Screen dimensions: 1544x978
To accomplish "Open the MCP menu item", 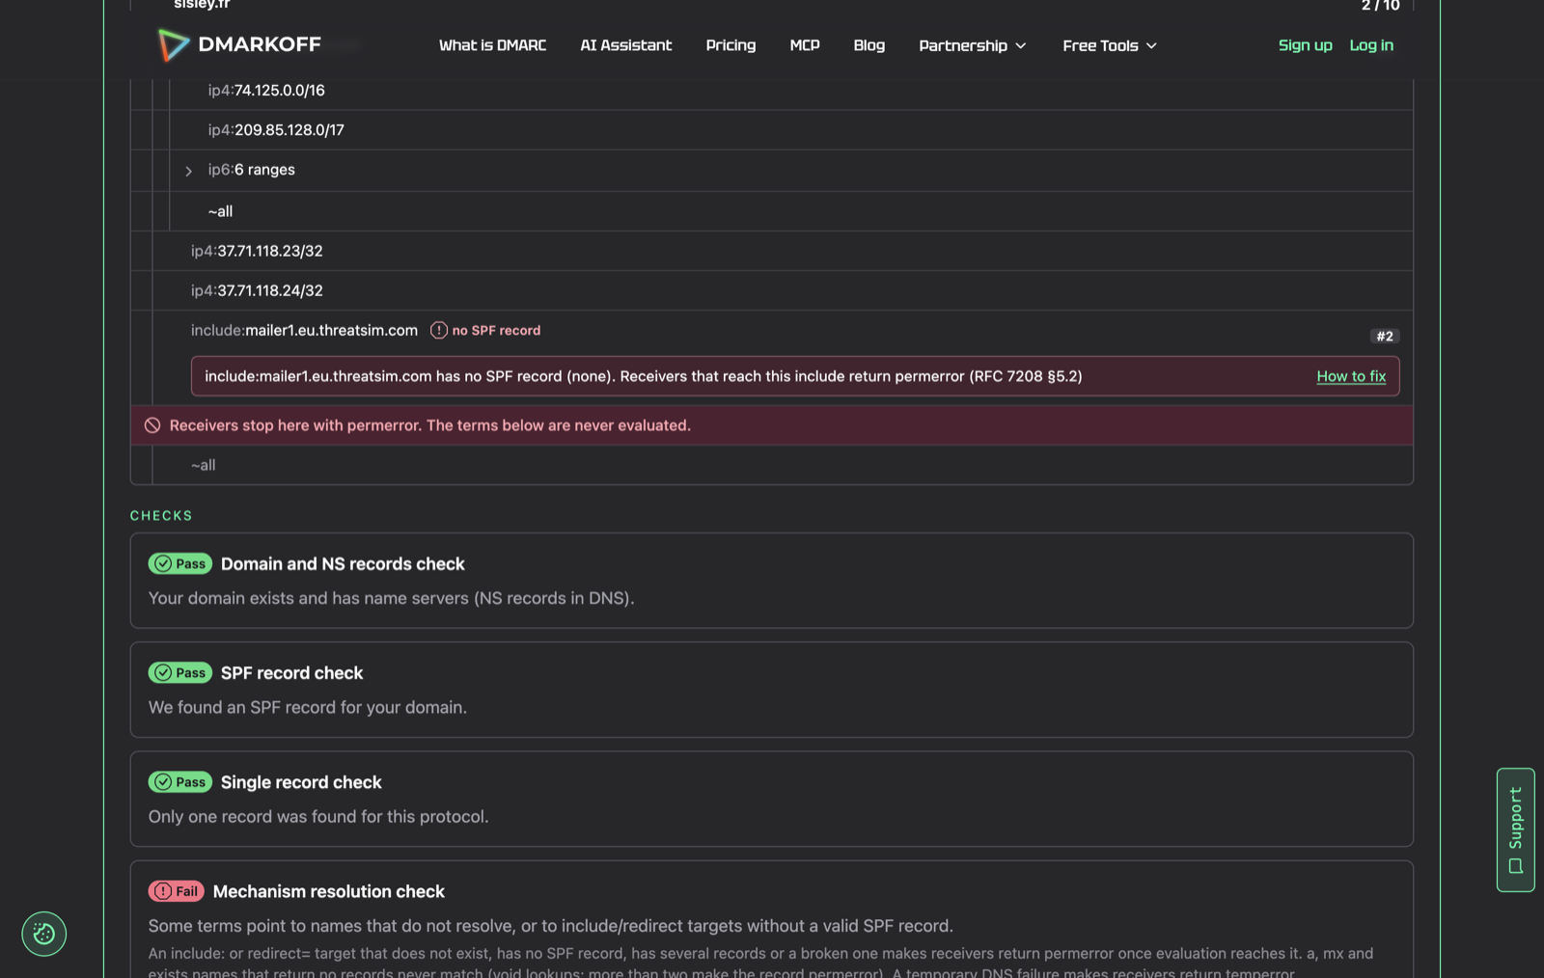I will [805, 45].
